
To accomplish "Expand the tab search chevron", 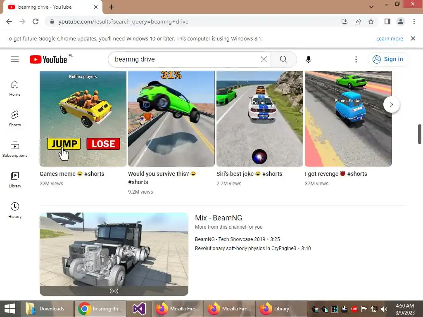I will [371, 7].
